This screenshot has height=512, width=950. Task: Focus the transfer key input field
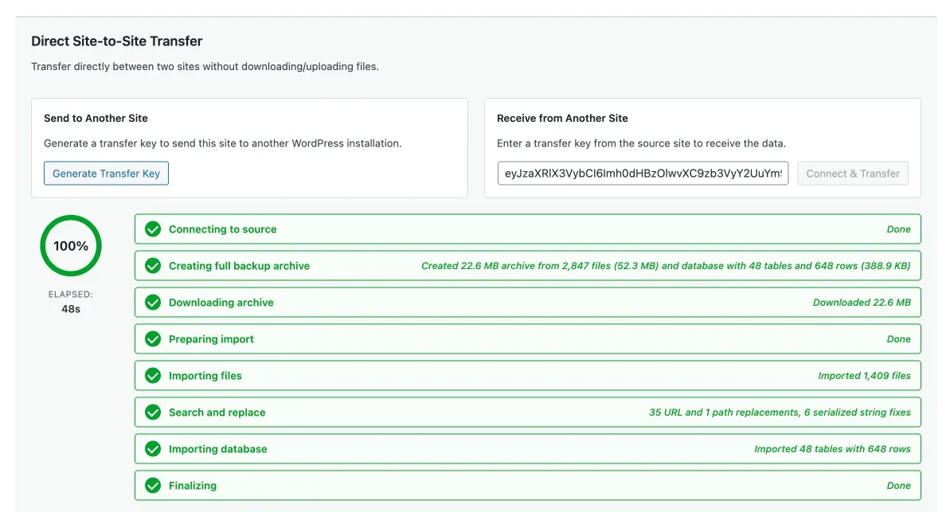(x=643, y=174)
